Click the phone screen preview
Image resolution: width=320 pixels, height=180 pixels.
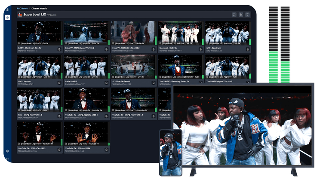pos(171,153)
